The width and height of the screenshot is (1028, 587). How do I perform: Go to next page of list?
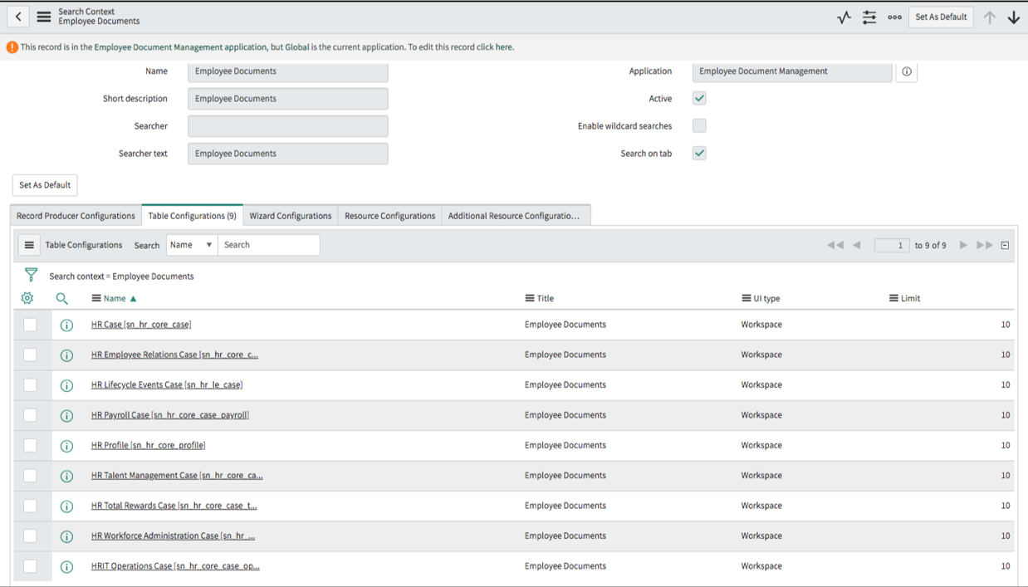[x=963, y=245]
